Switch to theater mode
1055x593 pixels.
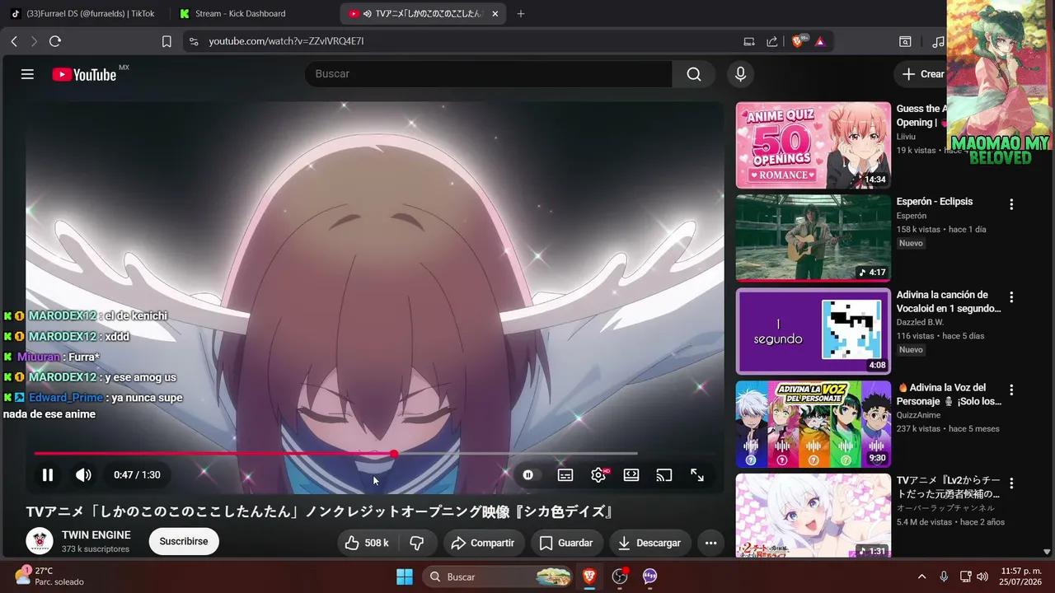coord(631,474)
